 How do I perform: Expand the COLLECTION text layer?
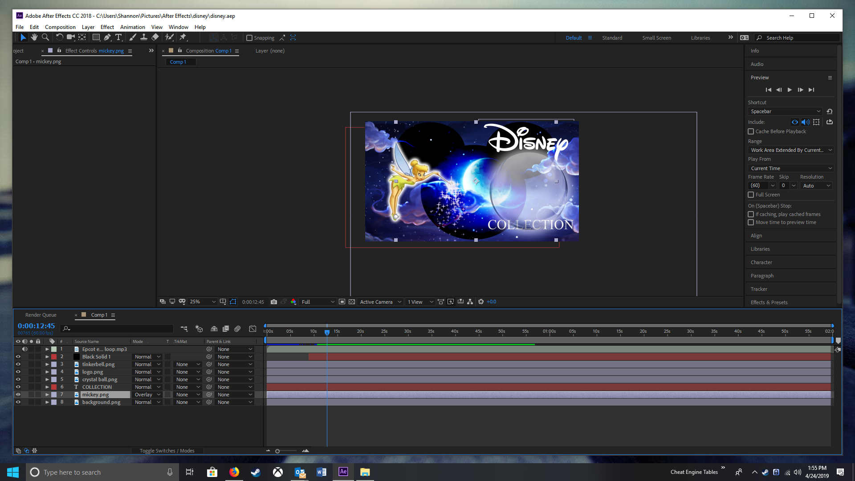pos(47,387)
